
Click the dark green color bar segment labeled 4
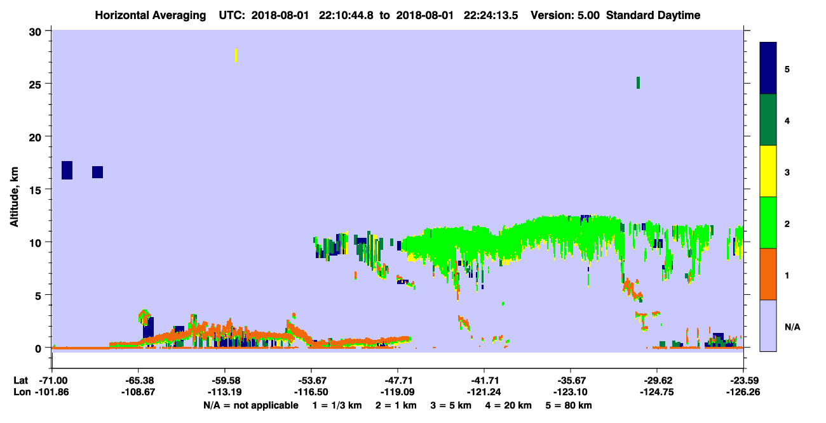768,120
